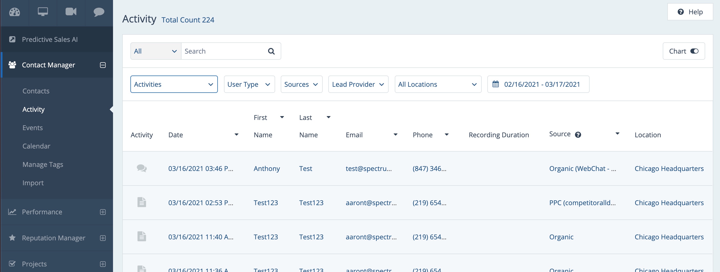Go to Contacts in sidebar
The width and height of the screenshot is (720, 272).
tap(36, 91)
